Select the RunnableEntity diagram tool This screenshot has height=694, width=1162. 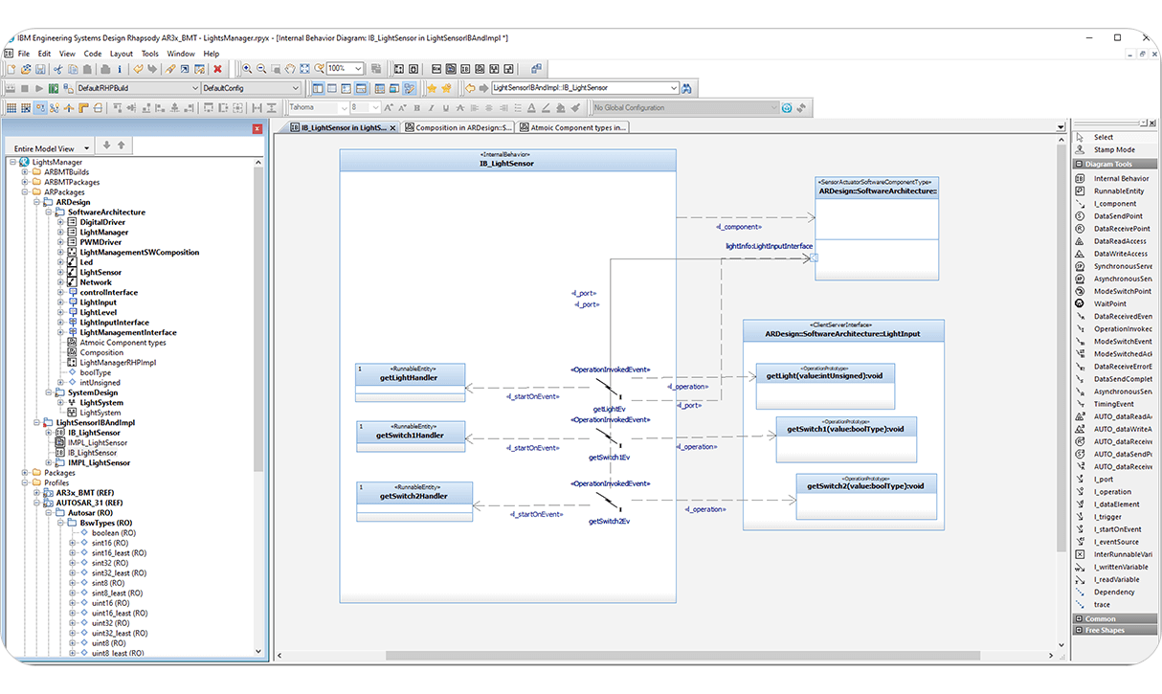tap(1118, 190)
